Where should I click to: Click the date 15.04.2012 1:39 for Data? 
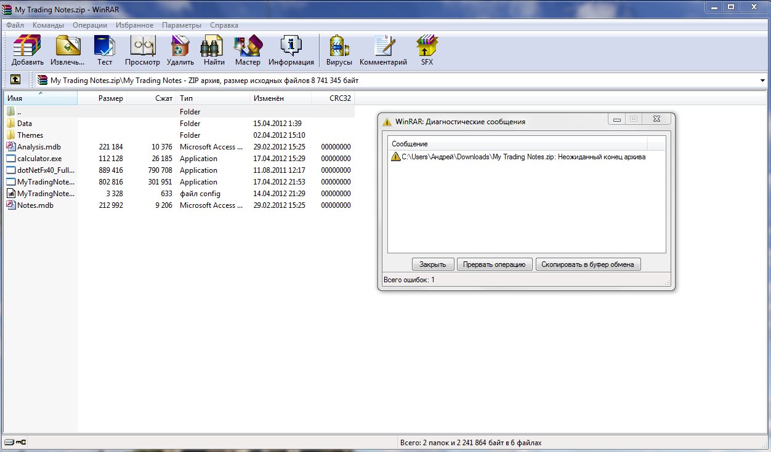coord(277,124)
